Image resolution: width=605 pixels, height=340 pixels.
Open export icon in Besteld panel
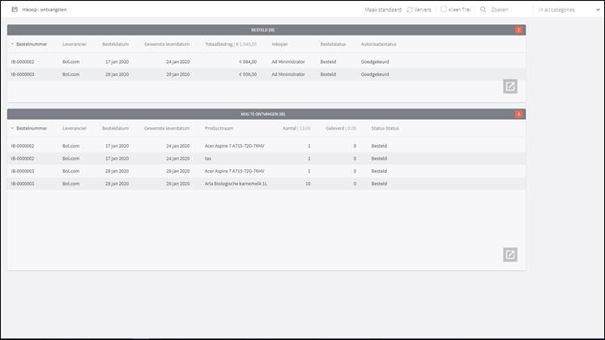(509, 87)
